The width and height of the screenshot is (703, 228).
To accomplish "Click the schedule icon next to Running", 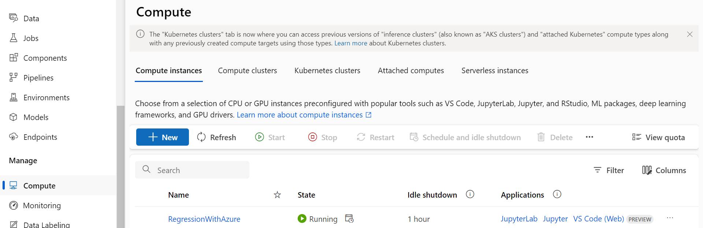I will [x=349, y=218].
